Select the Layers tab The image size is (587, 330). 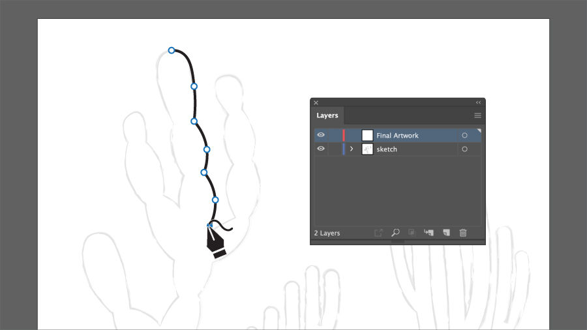[327, 115]
